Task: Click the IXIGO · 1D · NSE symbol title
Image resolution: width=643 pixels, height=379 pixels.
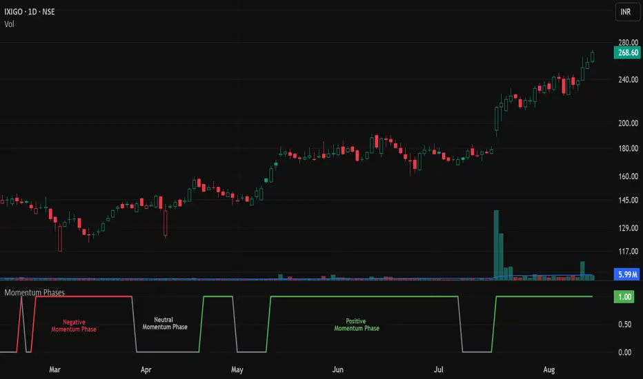Action: tap(30, 12)
